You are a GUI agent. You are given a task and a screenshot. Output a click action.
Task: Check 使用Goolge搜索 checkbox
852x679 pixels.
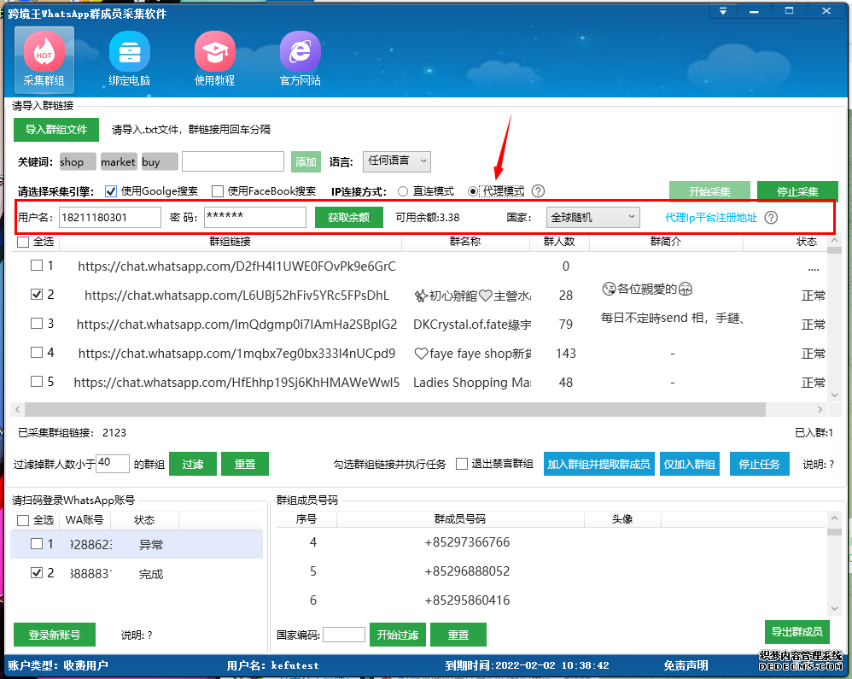pos(111,191)
